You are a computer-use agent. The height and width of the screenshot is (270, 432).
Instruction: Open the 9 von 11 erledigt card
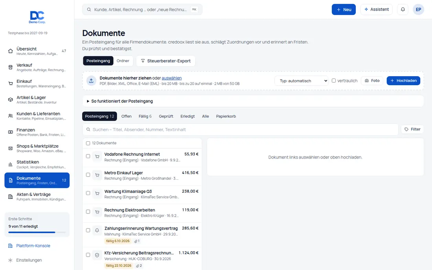37,224
